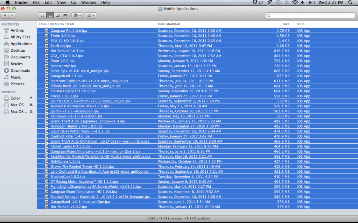
Task: Select Hot Pursuit 1.0.3.ipa
Action: pyautogui.click(x=197, y=51)
